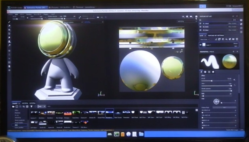Select the Eraser tool
Screen dimensions: 249x142
point(9,26)
